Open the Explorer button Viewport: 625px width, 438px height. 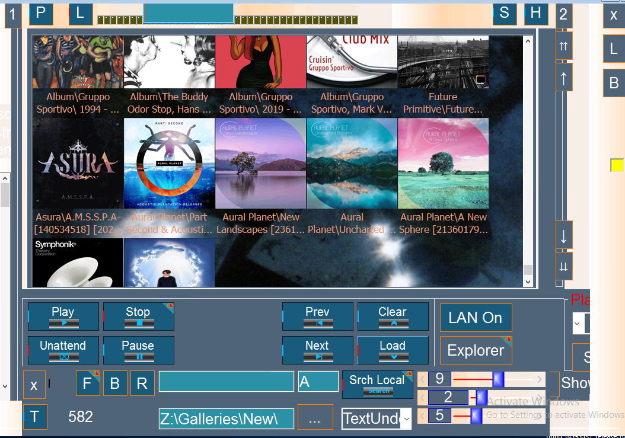click(x=476, y=350)
